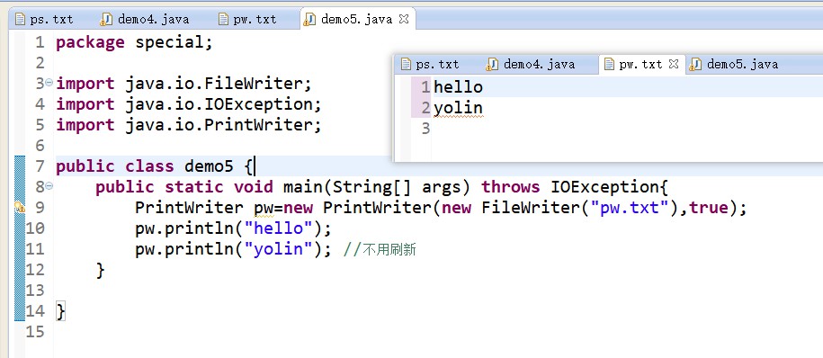Activate the demo5.java tab in main editor
Viewport: 823px width, 358px height.
coord(356,20)
